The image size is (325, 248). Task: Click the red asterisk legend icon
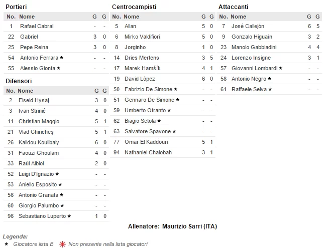point(63,244)
